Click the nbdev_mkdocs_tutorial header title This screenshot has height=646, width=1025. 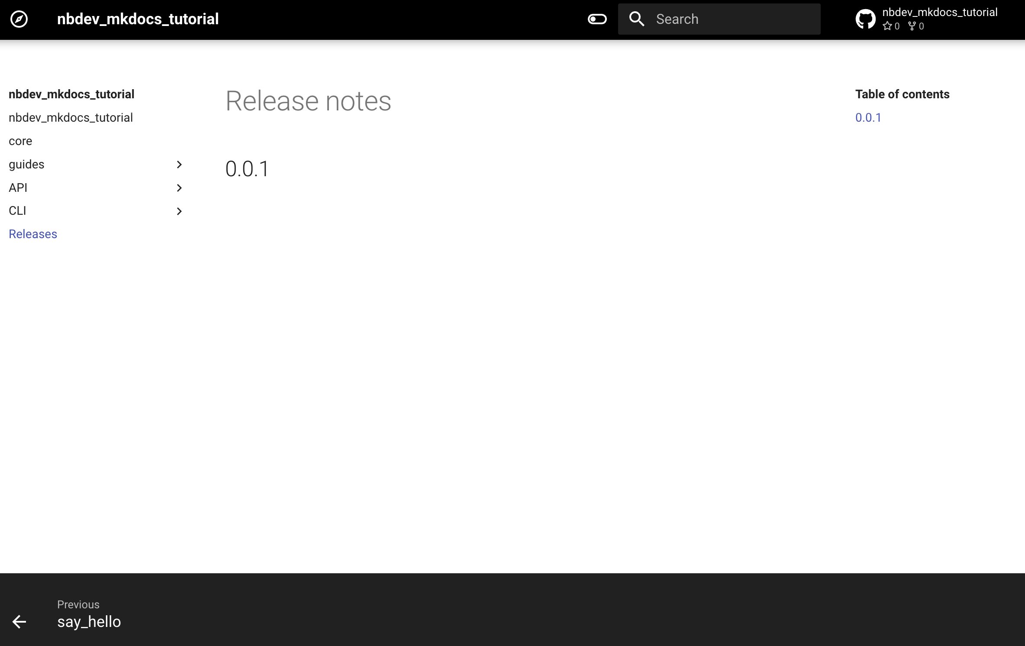tap(138, 19)
